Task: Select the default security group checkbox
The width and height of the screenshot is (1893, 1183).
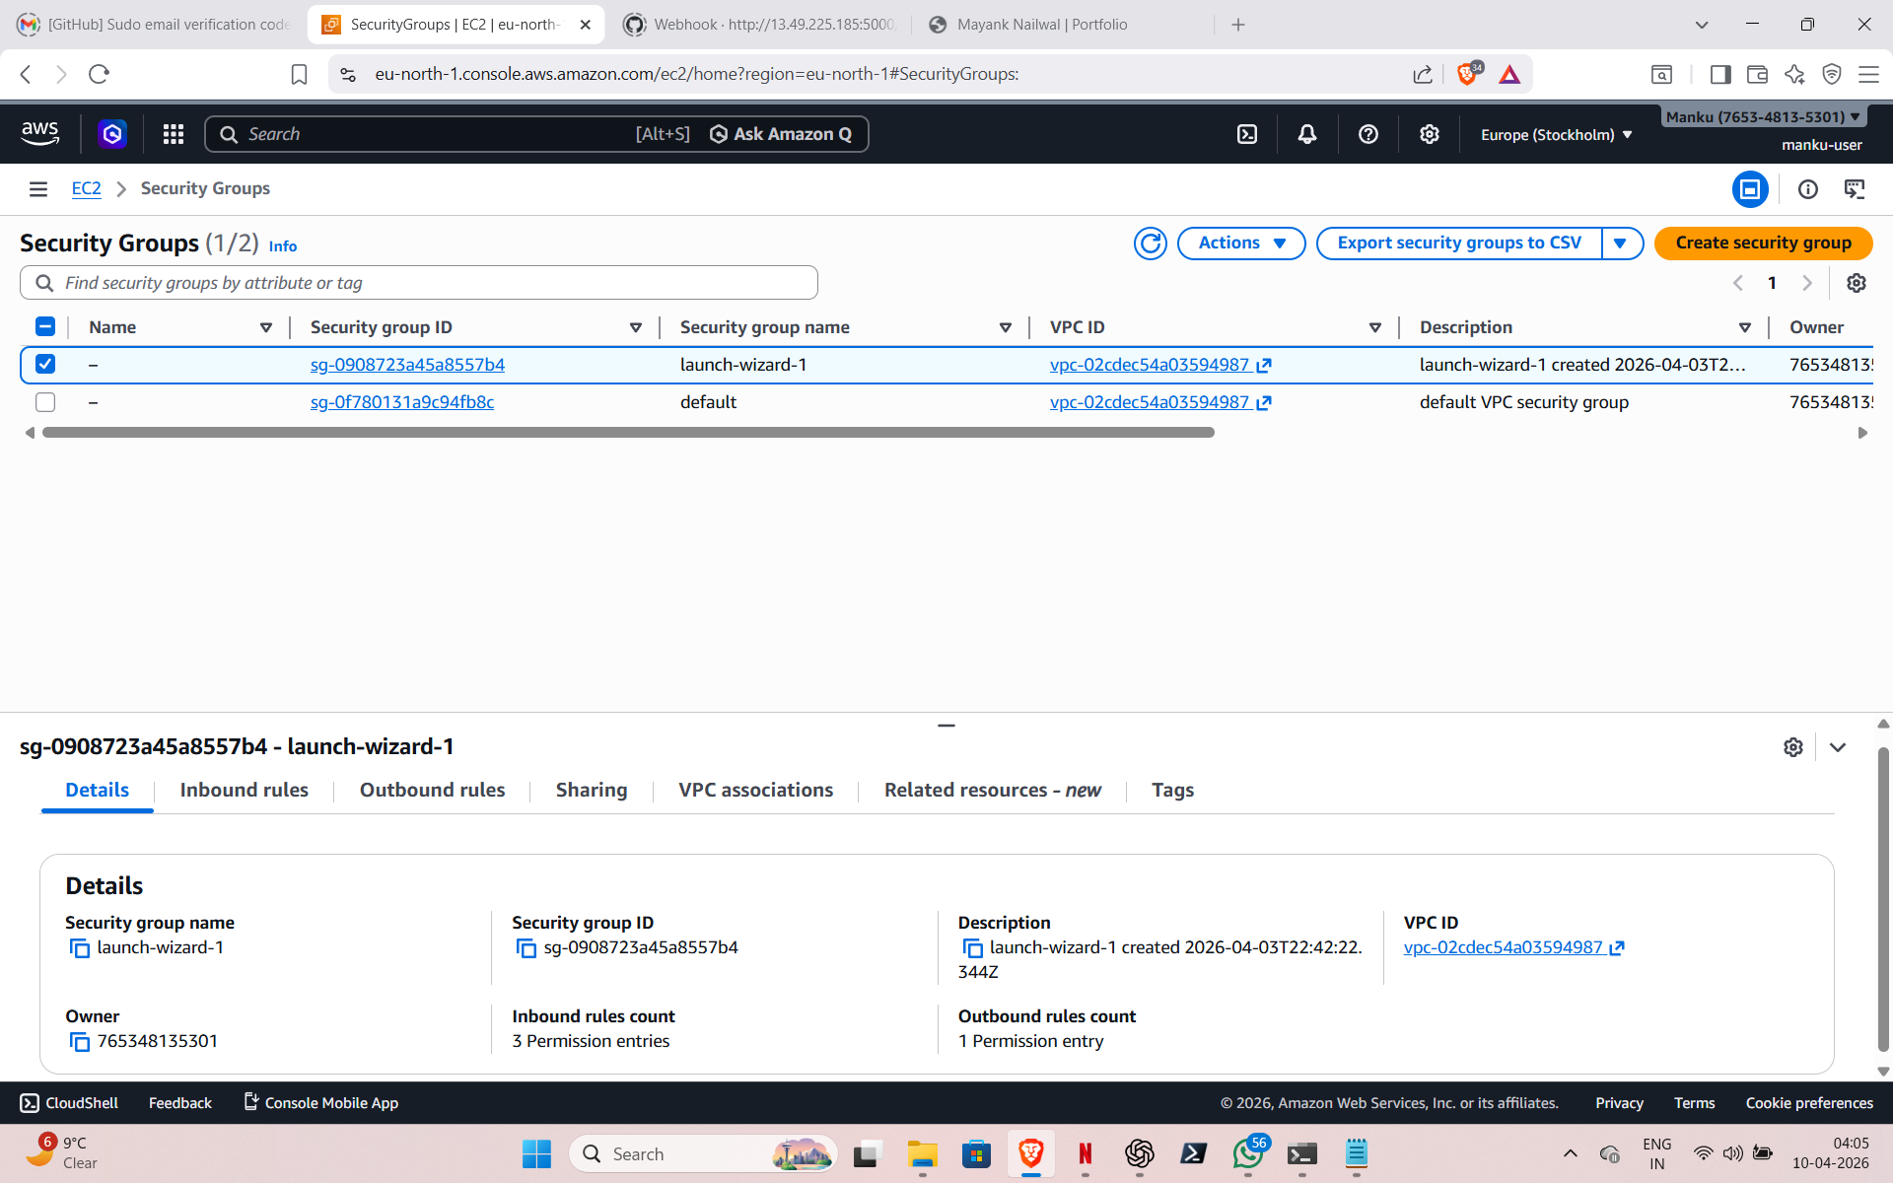Action: click(x=45, y=402)
